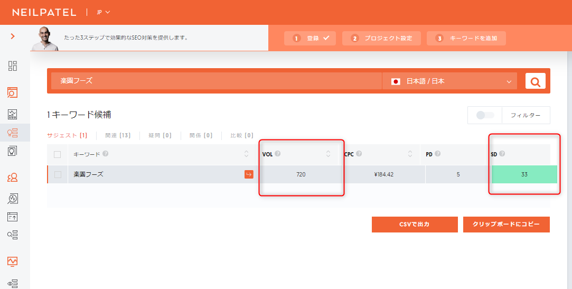Image resolution: width=572 pixels, height=289 pixels.
Task: Open the JP language dropdown in header
Action: pyautogui.click(x=104, y=12)
